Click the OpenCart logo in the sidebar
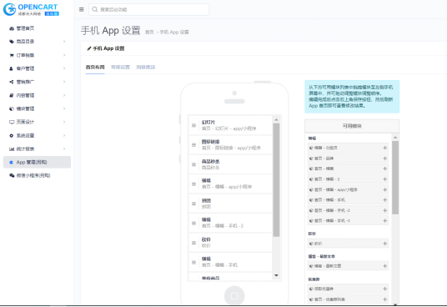Image resolution: width=447 pixels, height=307 pixels. coord(31,9)
